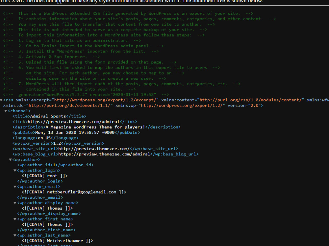Click the netzberufler@googlemail.com email CDATA
Image resolution: width=329 pixels, height=246 pixels.
tap(74, 192)
